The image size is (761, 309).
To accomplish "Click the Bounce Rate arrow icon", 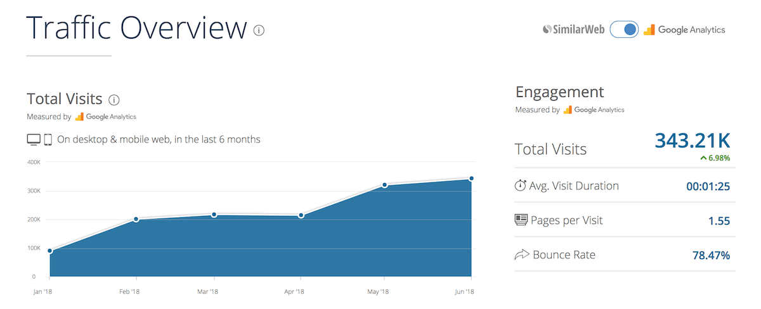I will click(521, 255).
